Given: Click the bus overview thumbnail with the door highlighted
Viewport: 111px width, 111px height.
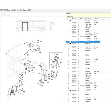Looking at the screenshot, I should (35, 26).
